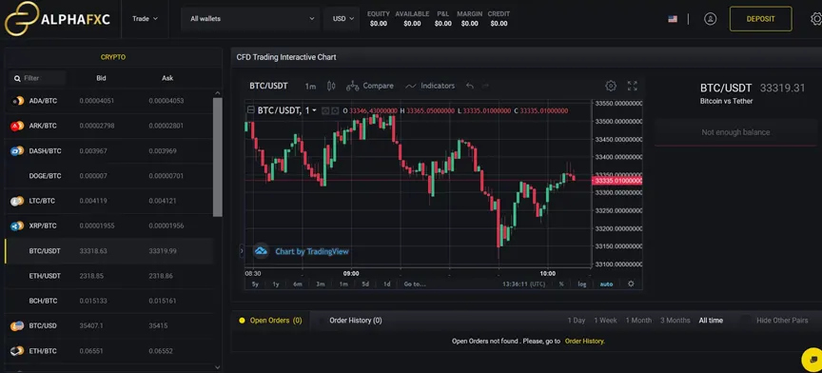
Task: Follow the Order History link
Action: pos(584,341)
